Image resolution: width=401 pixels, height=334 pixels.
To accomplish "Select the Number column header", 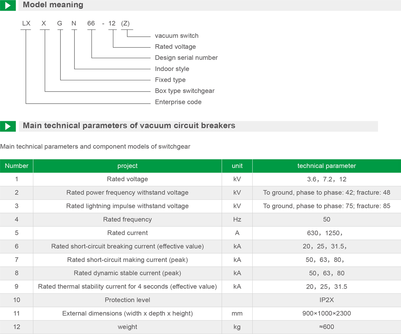I will [17, 166].
